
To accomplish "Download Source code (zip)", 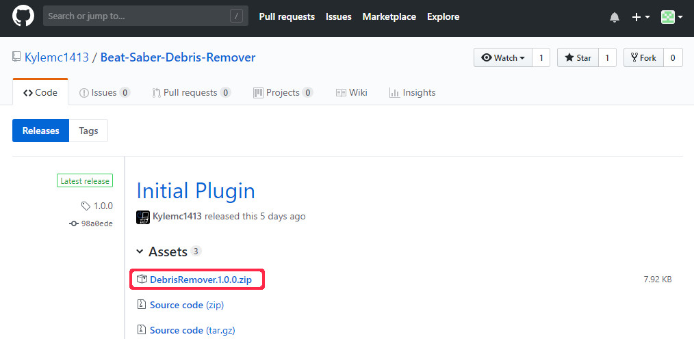I will 187,305.
